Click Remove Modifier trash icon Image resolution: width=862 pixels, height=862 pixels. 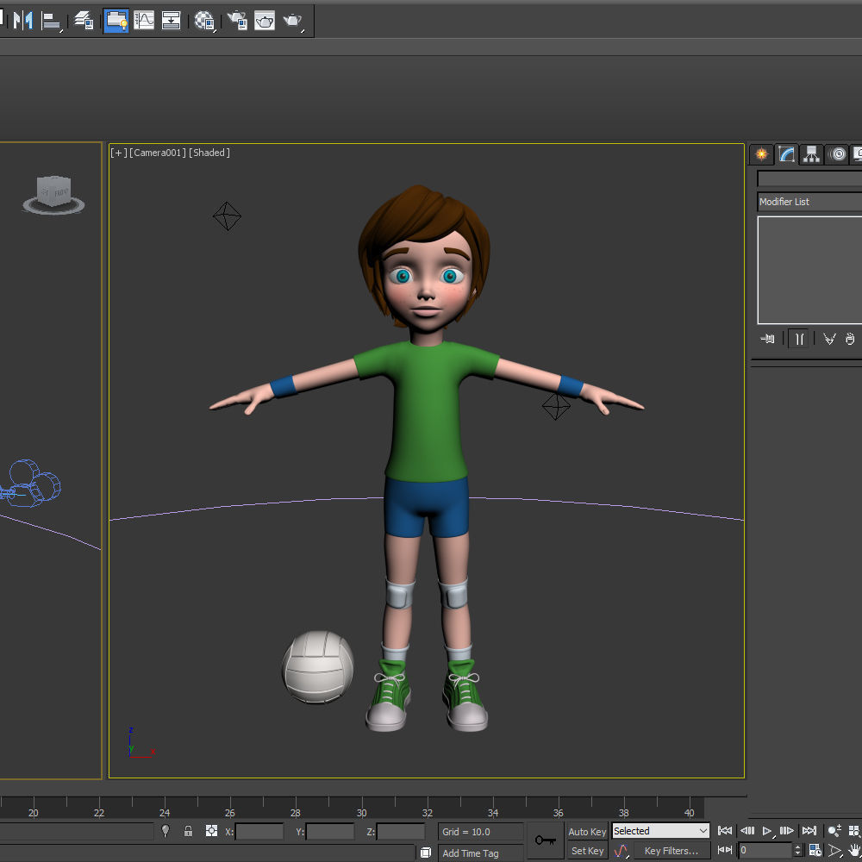[850, 339]
